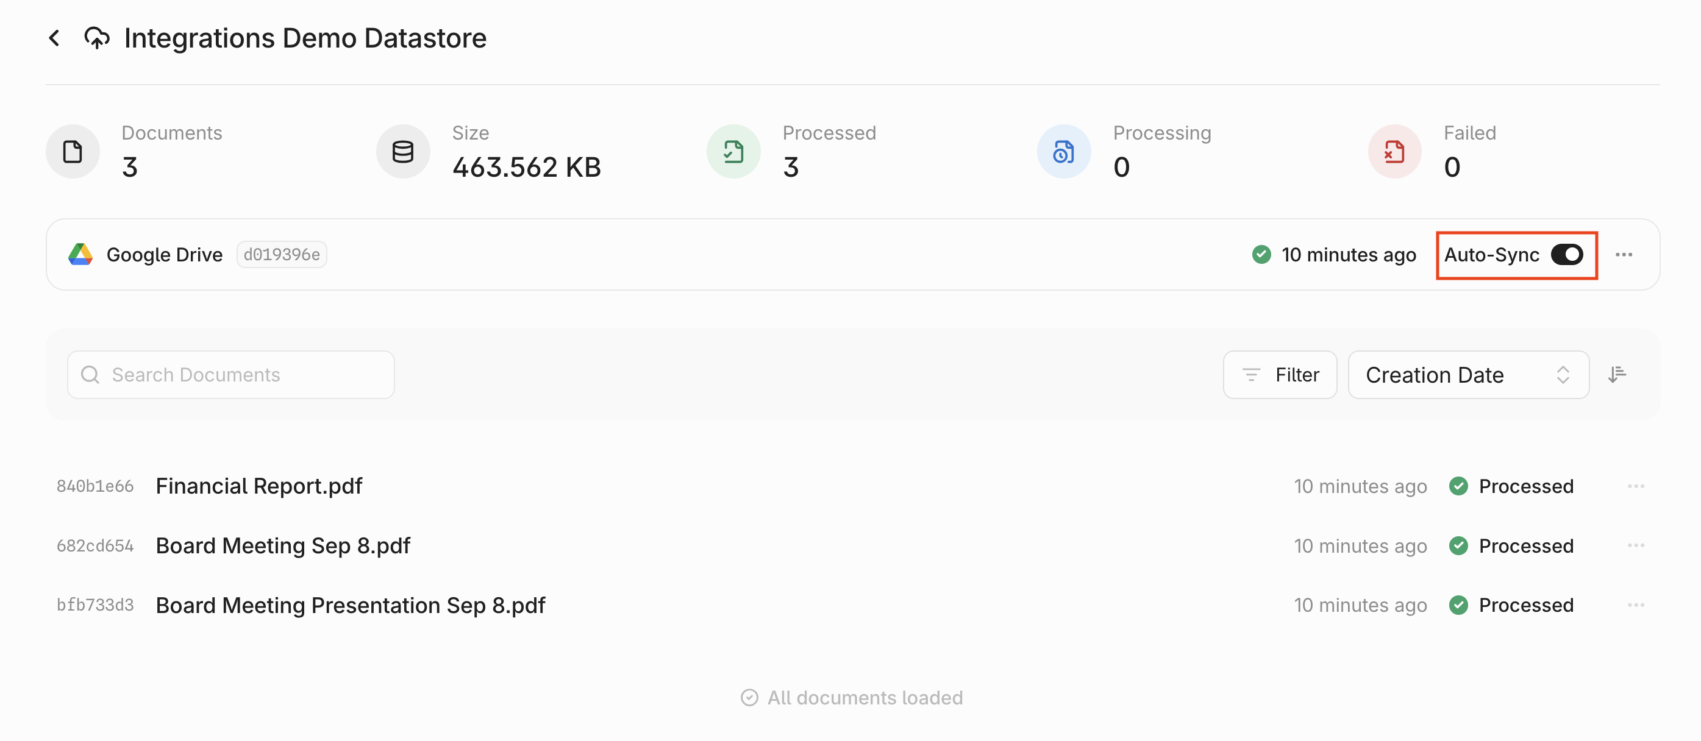This screenshot has height=741, width=1701.
Task: Open the Creation Date sorting dropdown
Action: pos(1468,374)
